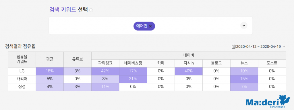The width and height of the screenshot is (294, 110).
Task: Select the 에어컨 keyword chip
Action: (x=144, y=26)
